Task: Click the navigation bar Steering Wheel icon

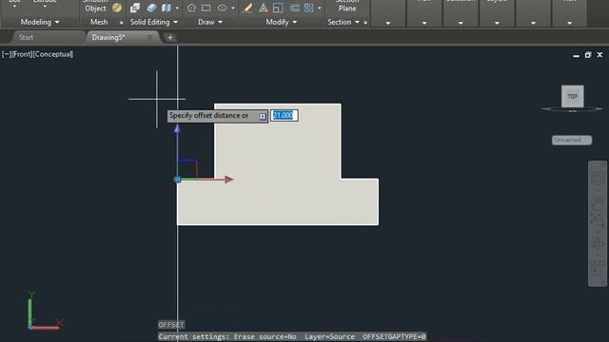Action: click(598, 179)
